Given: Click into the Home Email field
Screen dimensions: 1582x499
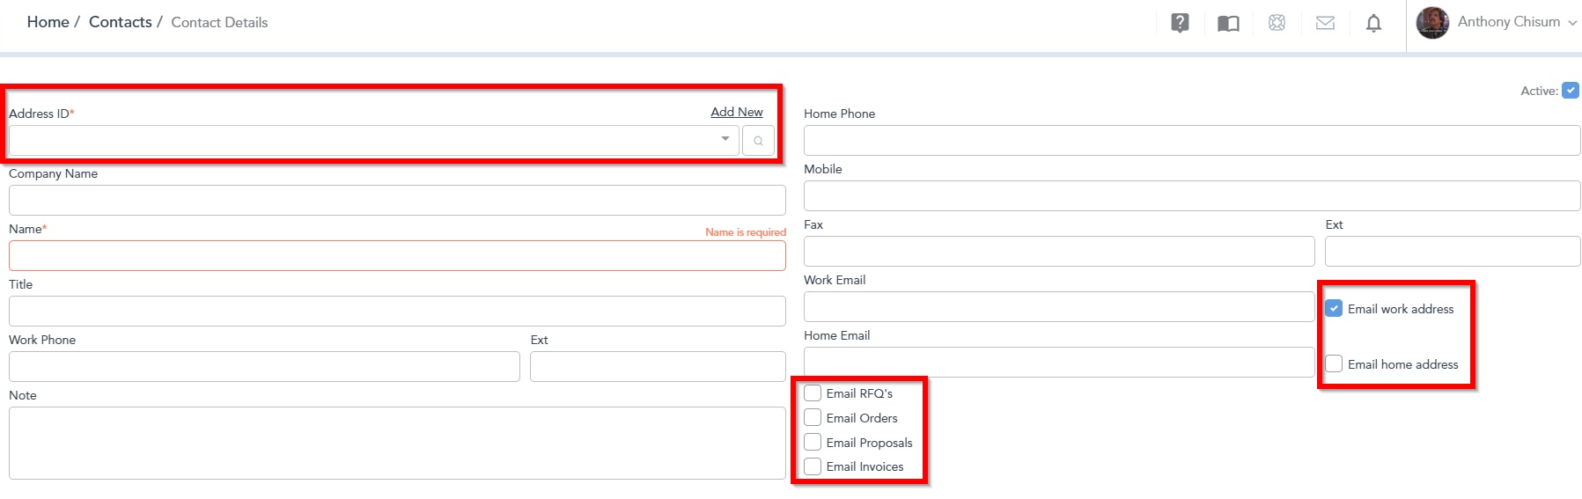Looking at the screenshot, I should (1059, 362).
